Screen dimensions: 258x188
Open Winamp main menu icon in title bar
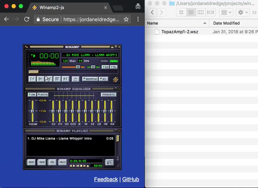26,47
